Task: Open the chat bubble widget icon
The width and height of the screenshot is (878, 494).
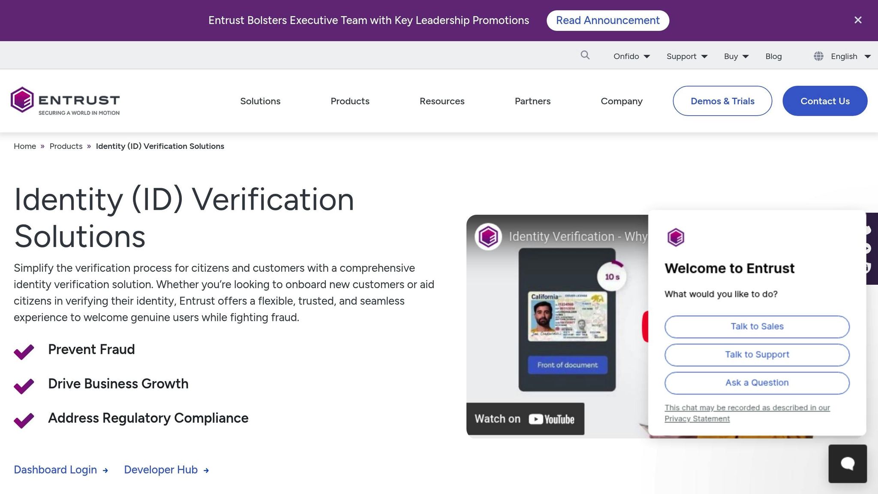Action: [848, 464]
